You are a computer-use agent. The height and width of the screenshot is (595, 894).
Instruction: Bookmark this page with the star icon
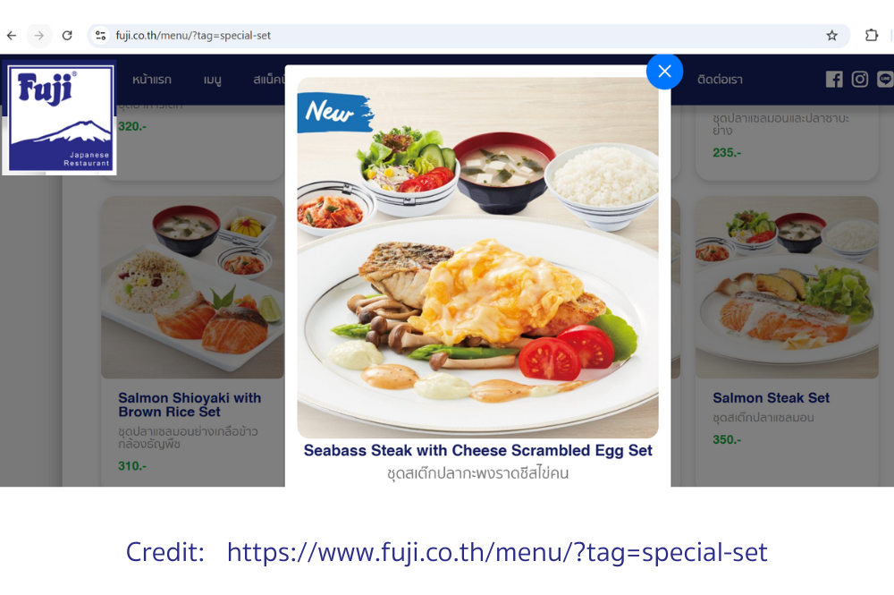[831, 36]
